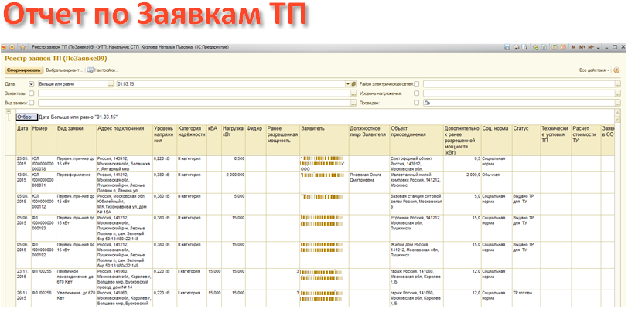Open Настройки... report settings
Screen dimensions: 628x309
coord(104,70)
